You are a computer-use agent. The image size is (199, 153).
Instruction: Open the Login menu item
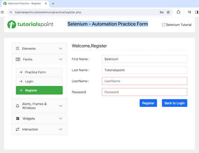tap(39, 81)
